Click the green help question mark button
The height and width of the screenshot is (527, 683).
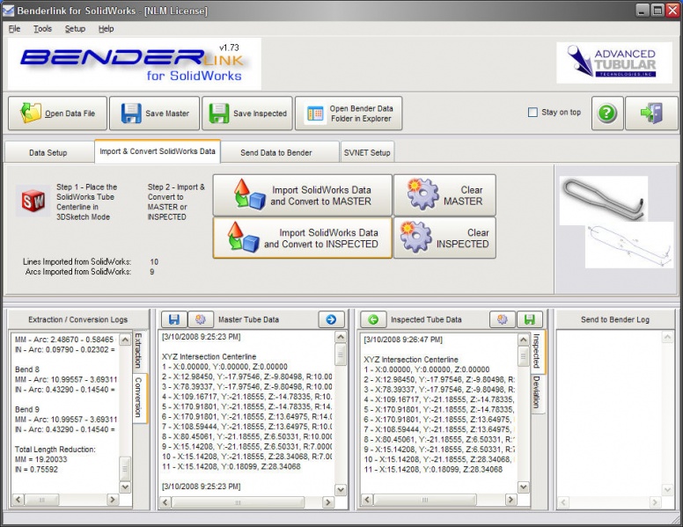[x=608, y=113]
